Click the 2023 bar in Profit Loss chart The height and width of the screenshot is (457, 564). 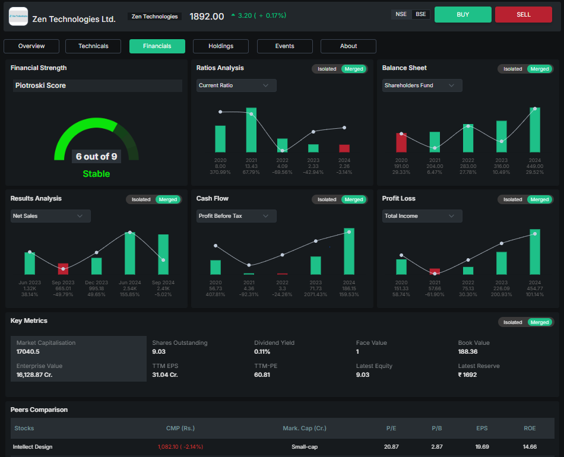[x=502, y=263]
